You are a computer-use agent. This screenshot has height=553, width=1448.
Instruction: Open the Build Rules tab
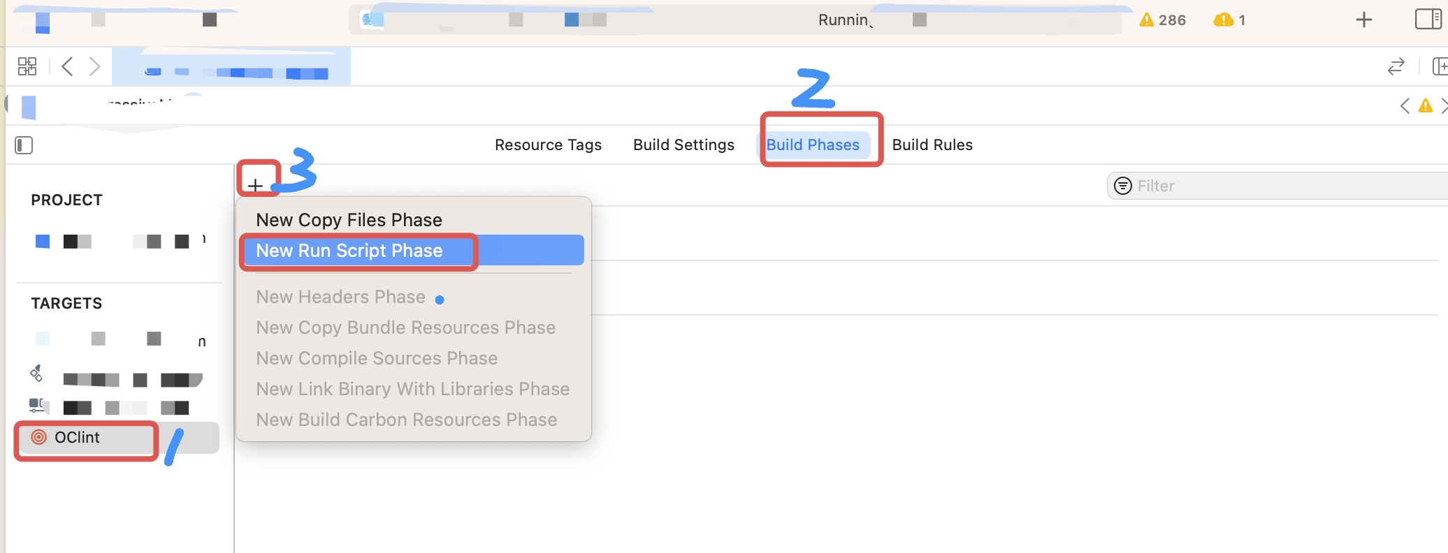pyautogui.click(x=932, y=145)
